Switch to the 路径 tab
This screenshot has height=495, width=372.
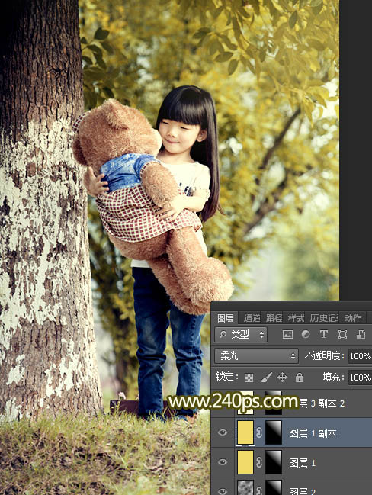[x=274, y=318]
